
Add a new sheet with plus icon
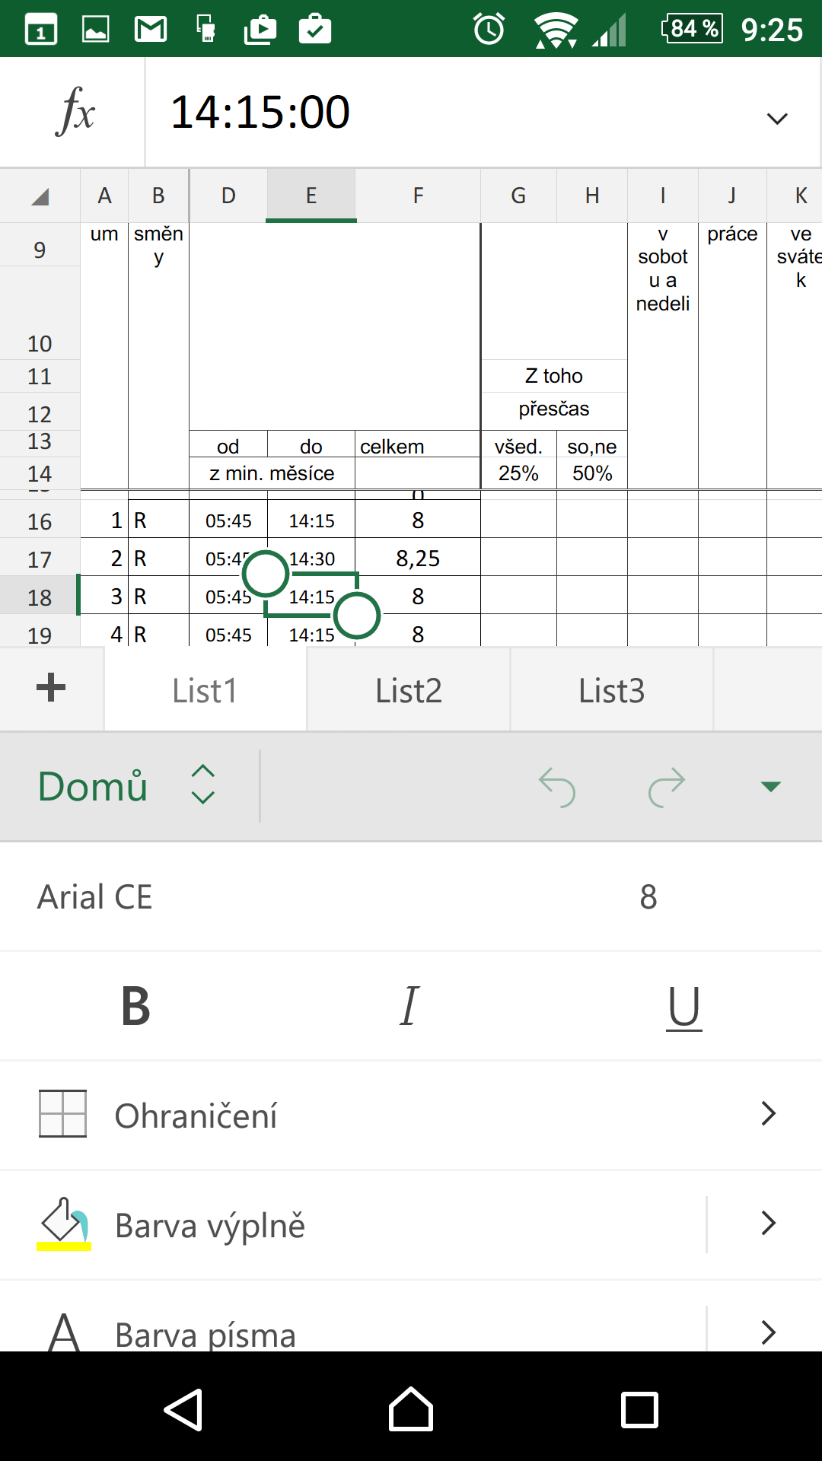[51, 687]
